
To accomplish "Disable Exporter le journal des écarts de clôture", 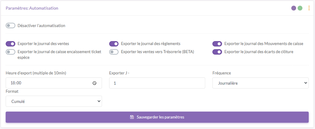I will (217, 52).
